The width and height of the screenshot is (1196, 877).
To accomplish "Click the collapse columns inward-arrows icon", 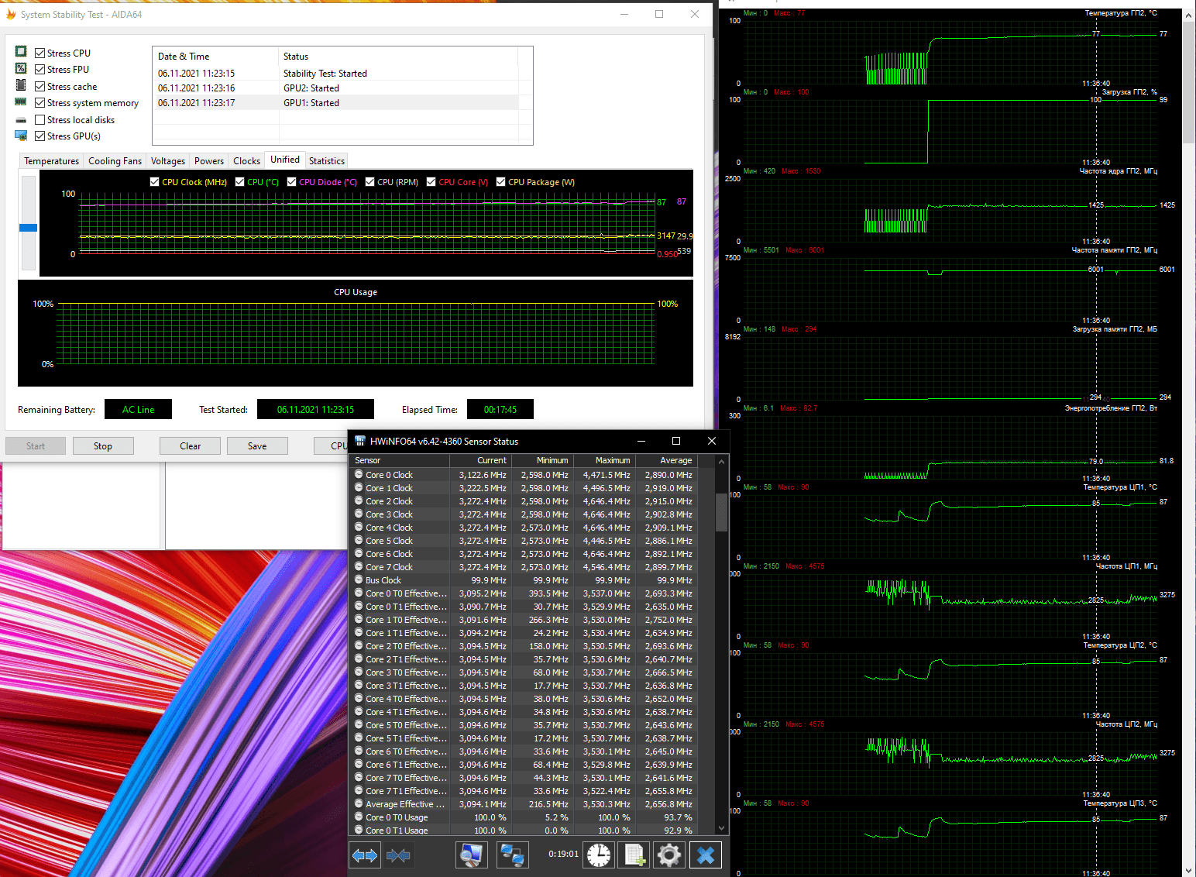I will click(x=398, y=855).
